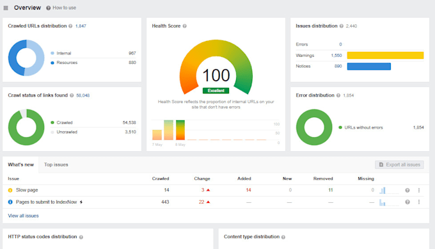This screenshot has height=249, width=435.
Task: Click the yellow Warnings bar
Action: coord(385,55)
